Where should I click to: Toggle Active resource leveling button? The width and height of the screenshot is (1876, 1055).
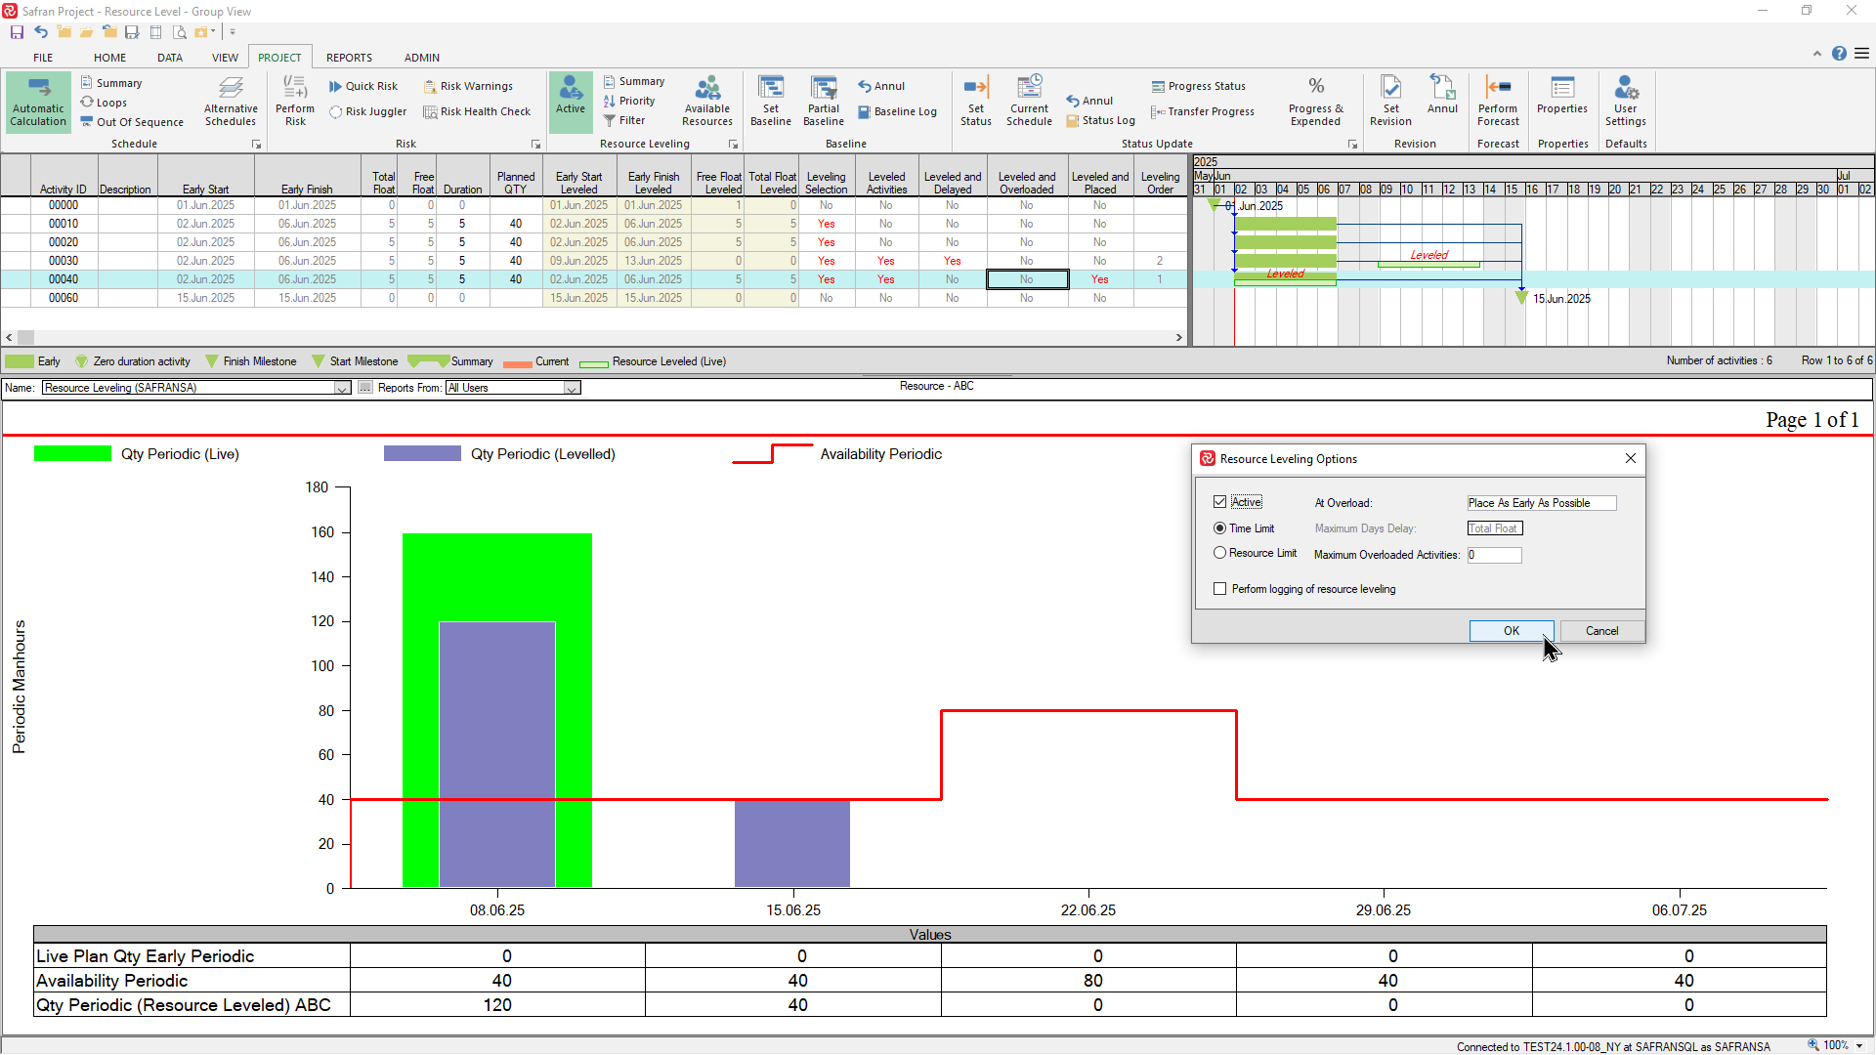click(x=571, y=102)
